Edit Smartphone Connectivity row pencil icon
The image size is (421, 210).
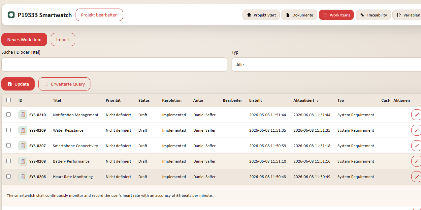(x=416, y=145)
